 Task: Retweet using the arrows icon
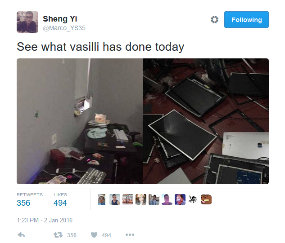point(58,235)
